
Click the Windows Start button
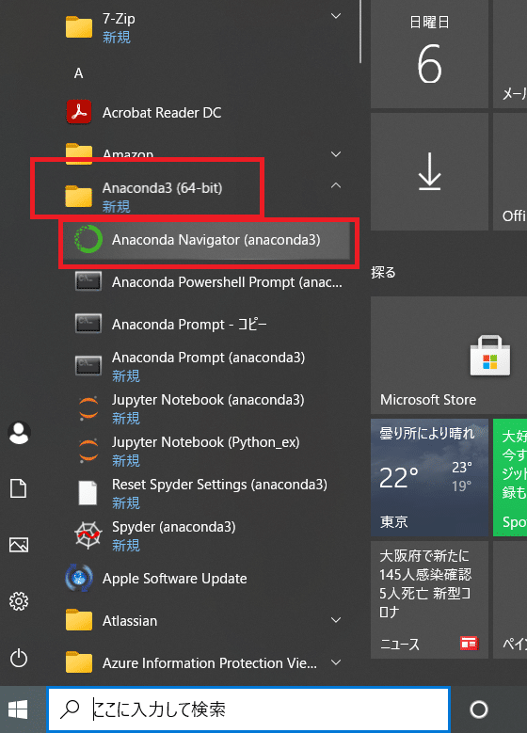click(19, 709)
